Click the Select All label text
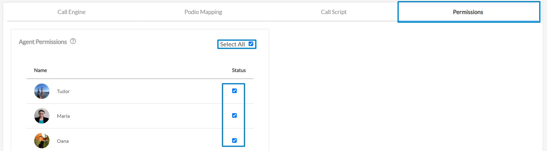Viewport: 547px width, 151px height. pyautogui.click(x=232, y=44)
